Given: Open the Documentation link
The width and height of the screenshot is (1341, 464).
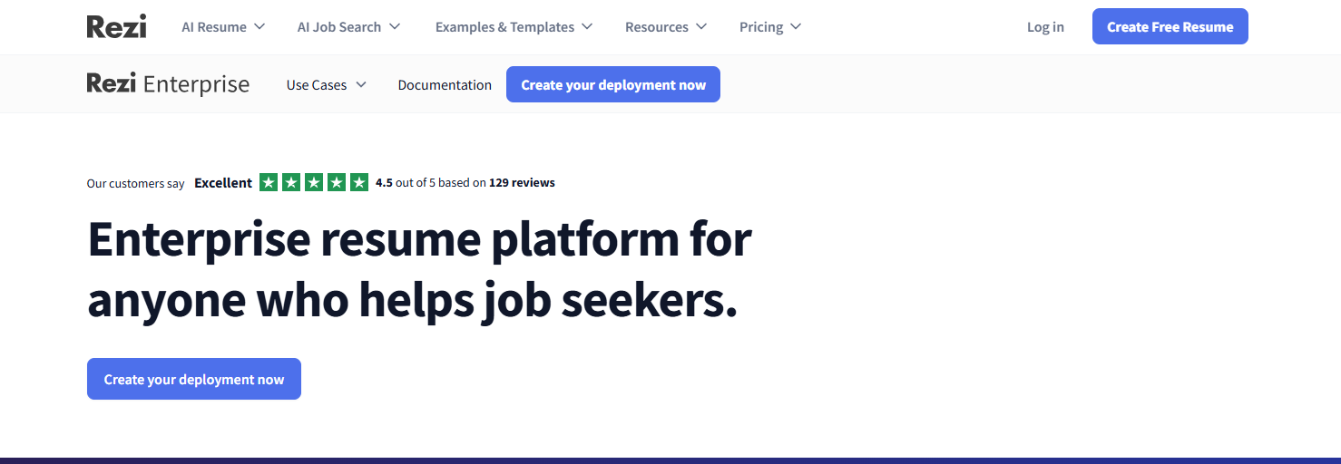Looking at the screenshot, I should click(x=445, y=85).
